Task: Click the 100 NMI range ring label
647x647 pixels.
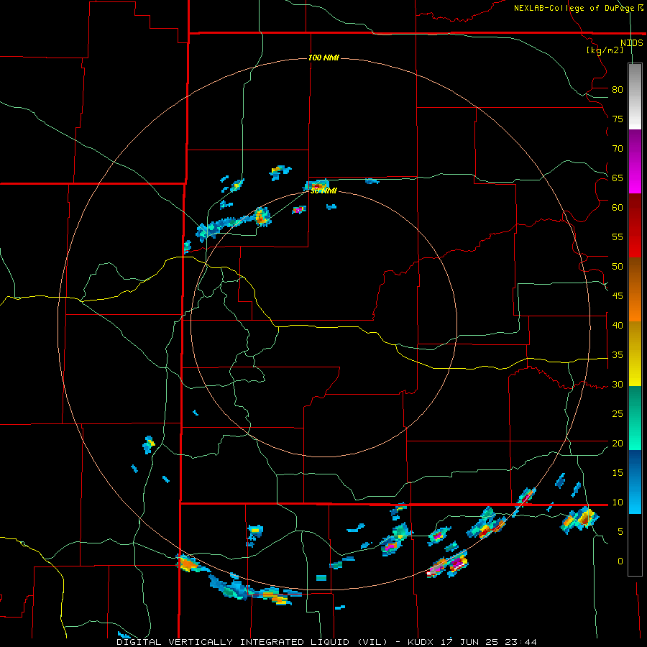Action: (323, 58)
